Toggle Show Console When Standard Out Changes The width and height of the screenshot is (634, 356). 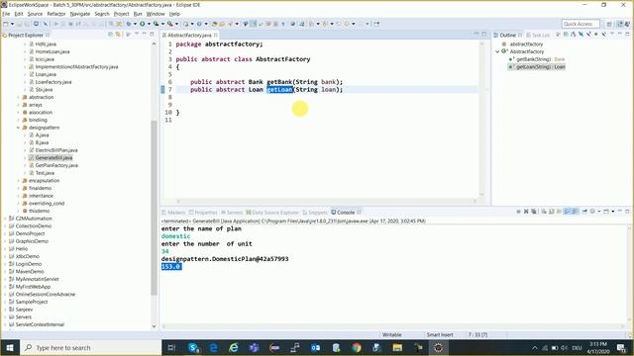[x=567, y=211]
